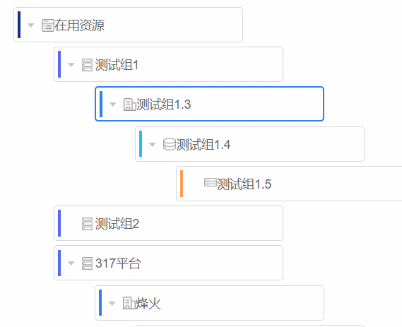The image size is (402, 327).
Task: Select the 在用资源 label text
Action: pyautogui.click(x=79, y=25)
